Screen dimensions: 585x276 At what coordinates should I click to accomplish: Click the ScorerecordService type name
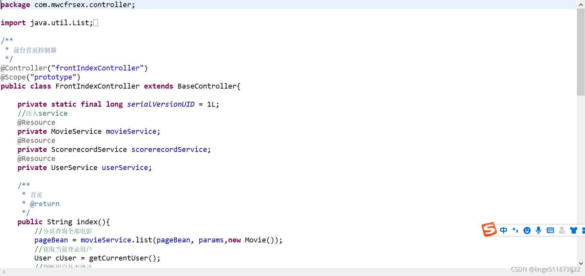click(x=89, y=150)
